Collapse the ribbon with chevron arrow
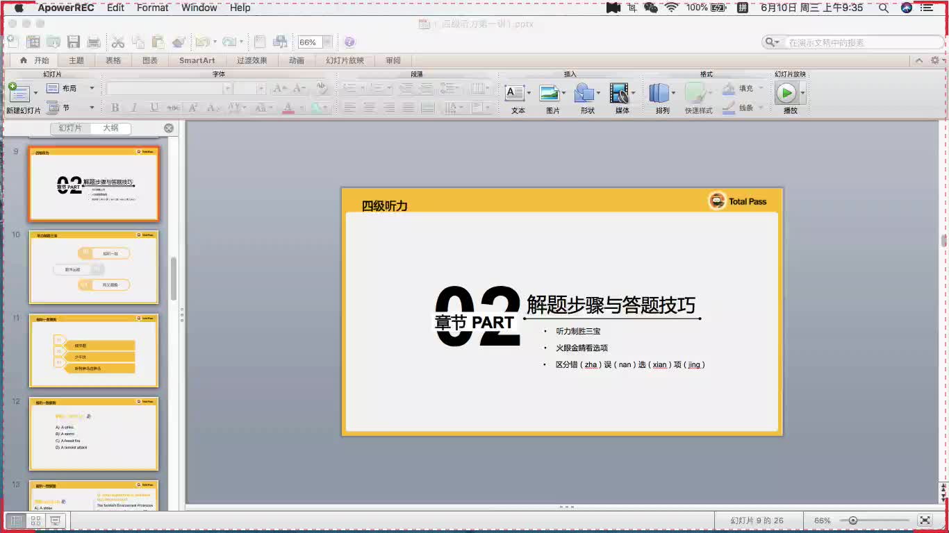The image size is (949, 533). click(x=919, y=60)
